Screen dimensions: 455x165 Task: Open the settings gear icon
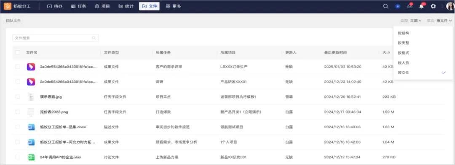433,6
